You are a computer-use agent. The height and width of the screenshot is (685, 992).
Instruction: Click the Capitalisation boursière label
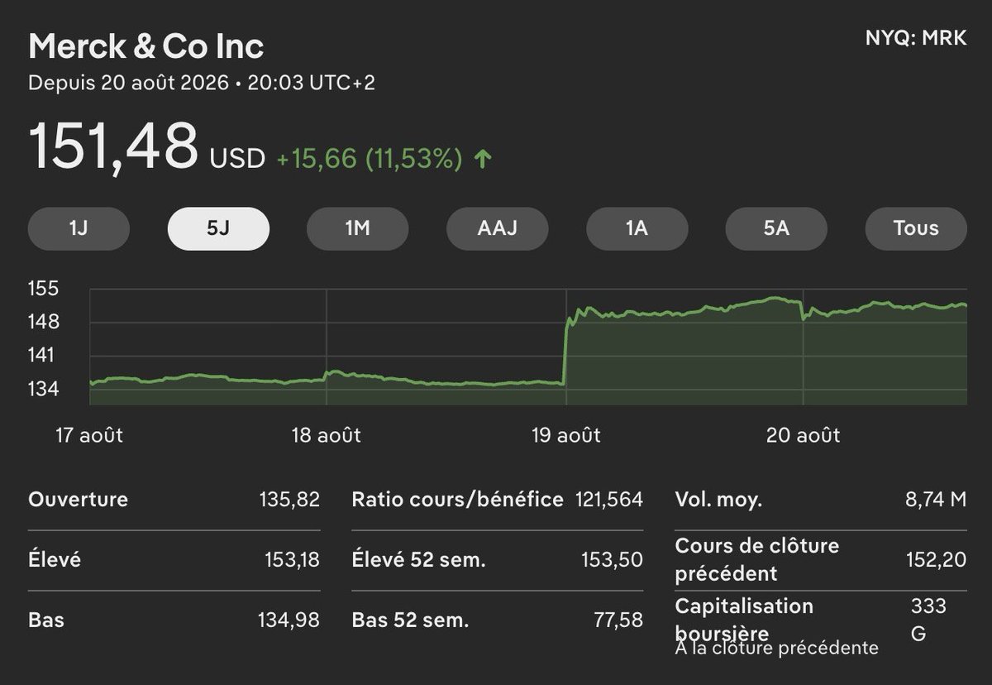click(744, 619)
